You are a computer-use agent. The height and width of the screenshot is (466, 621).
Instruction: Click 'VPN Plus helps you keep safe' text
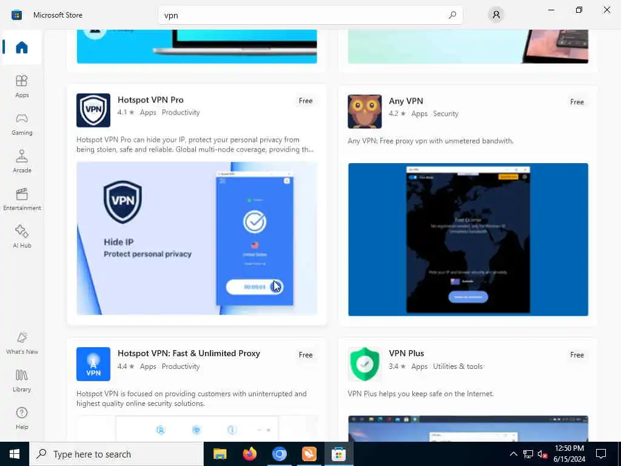[x=421, y=394]
